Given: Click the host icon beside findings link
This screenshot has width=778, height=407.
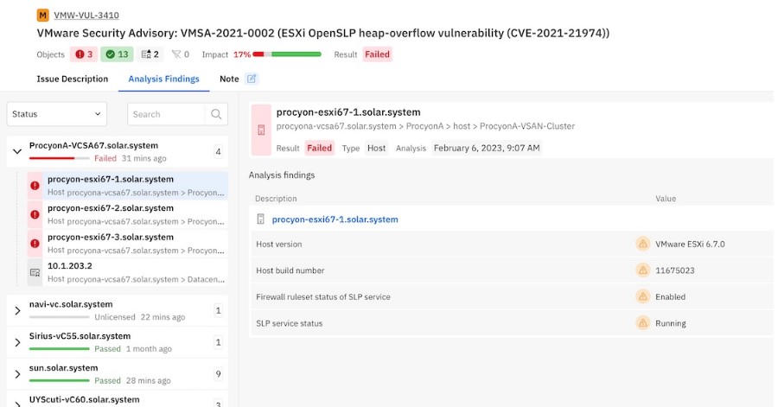Looking at the screenshot, I should point(260,219).
